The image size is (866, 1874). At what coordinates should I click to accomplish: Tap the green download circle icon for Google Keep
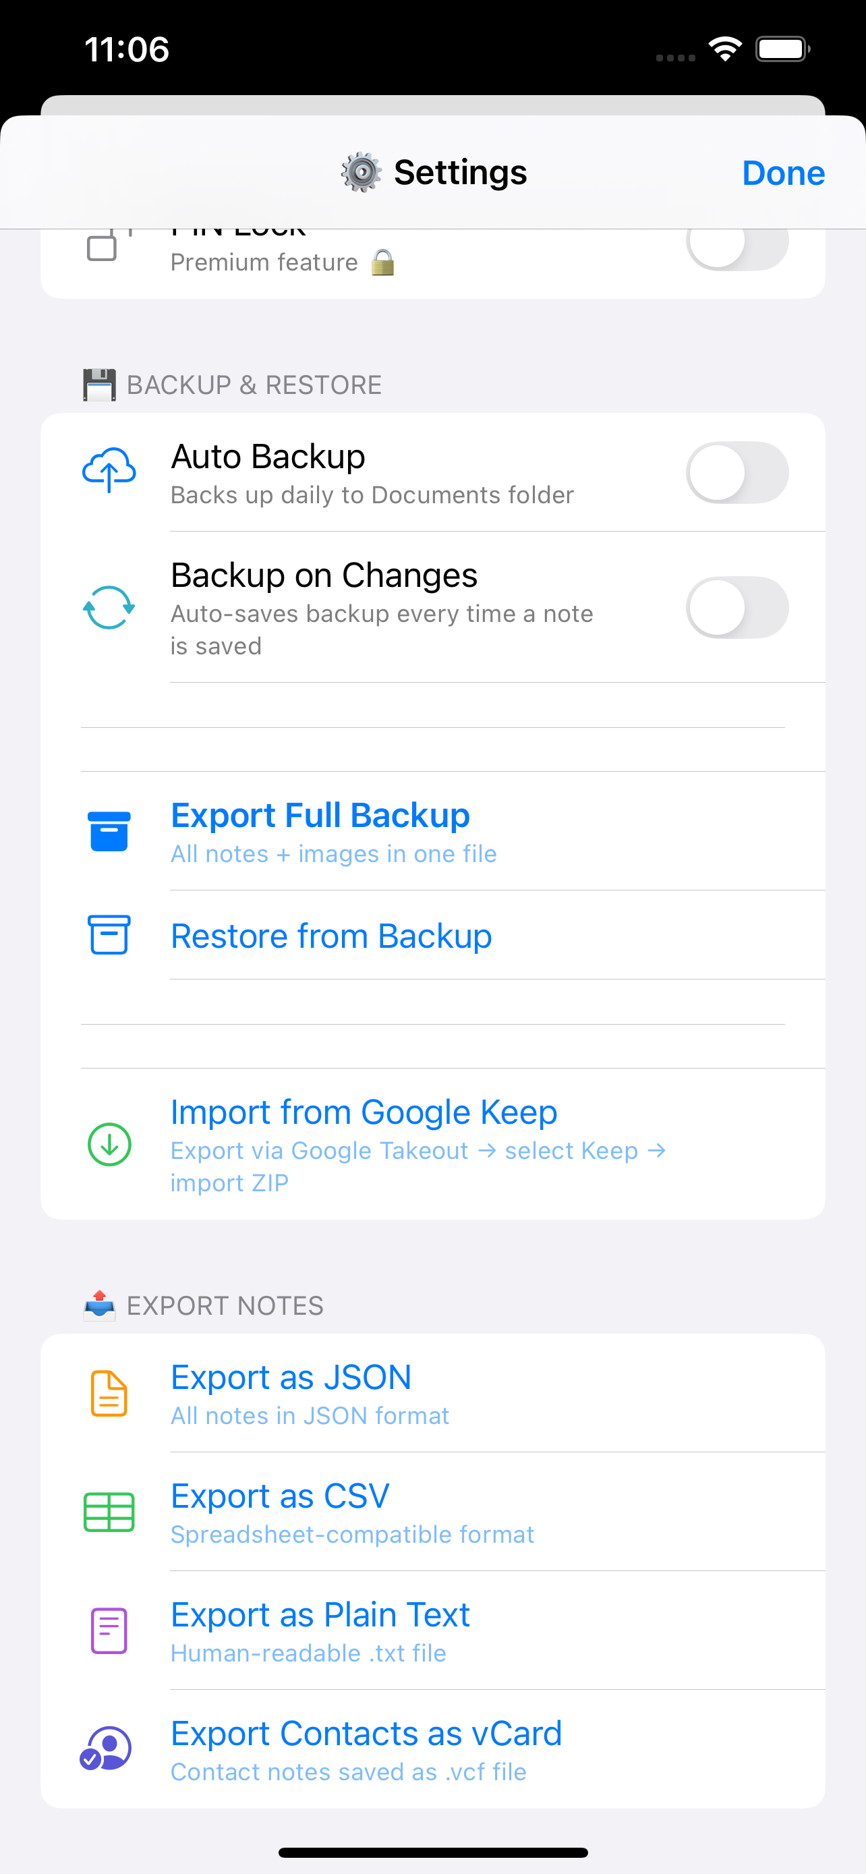pos(109,1144)
